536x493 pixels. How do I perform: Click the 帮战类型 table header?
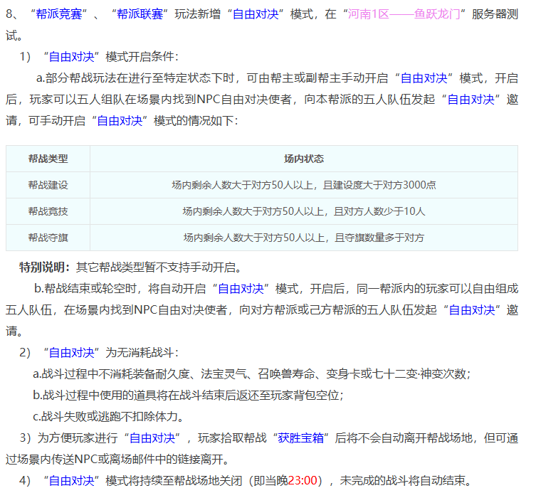coord(48,158)
